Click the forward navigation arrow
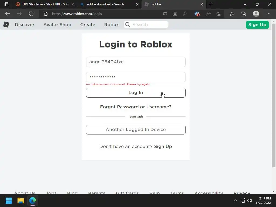Screen dimensions: 276x207 point(19,14)
